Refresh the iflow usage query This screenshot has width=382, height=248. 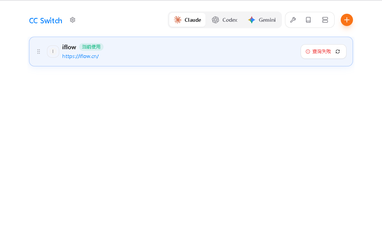338,52
